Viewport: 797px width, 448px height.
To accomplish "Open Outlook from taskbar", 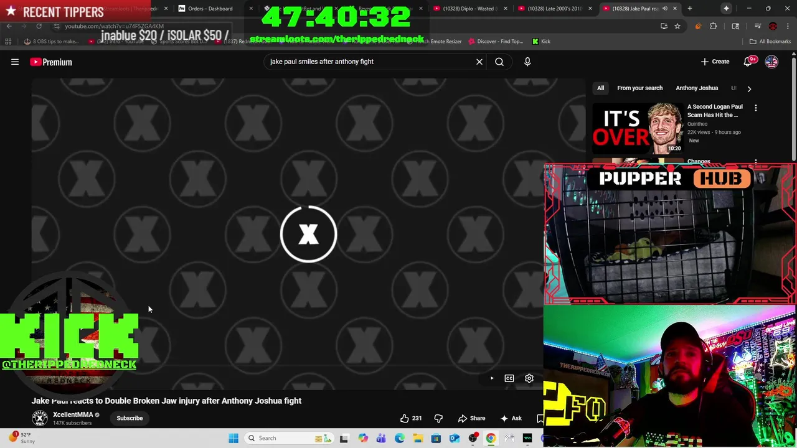I will coord(455,438).
